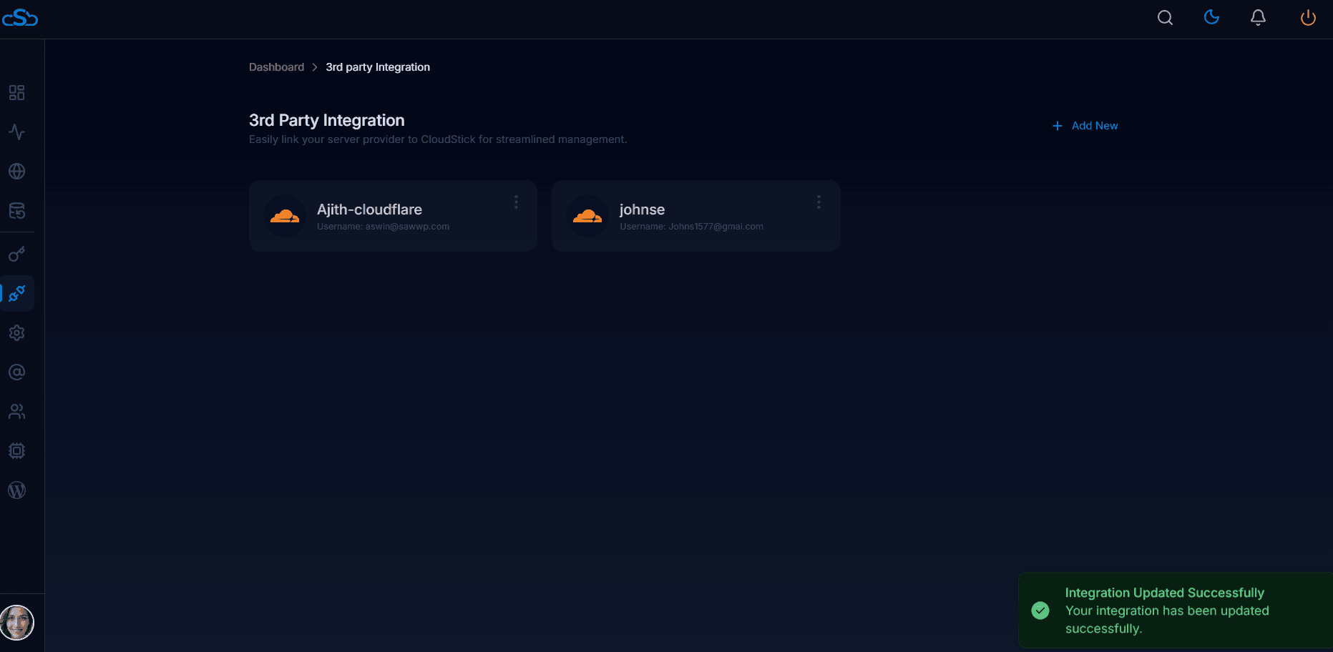The height and width of the screenshot is (652, 1333).
Task: Open activity pulse icon in sidebar
Action: (x=17, y=132)
